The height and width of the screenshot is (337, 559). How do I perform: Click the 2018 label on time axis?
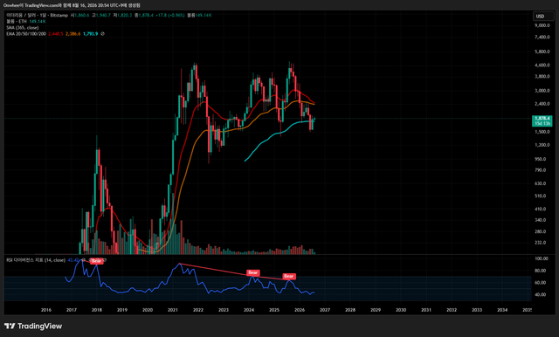coord(97,310)
